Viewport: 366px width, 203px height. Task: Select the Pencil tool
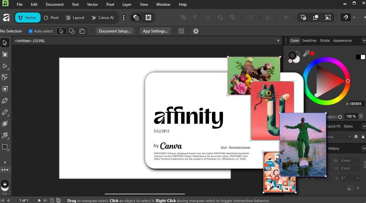[5, 112]
